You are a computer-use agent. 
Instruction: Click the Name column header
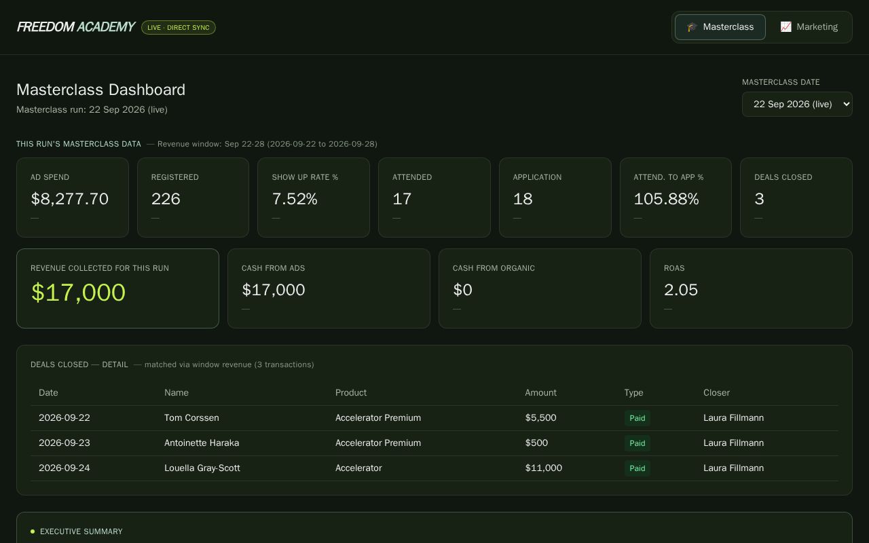[177, 393]
